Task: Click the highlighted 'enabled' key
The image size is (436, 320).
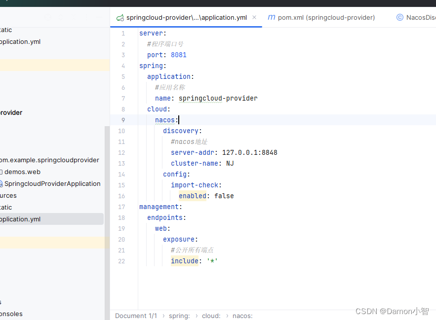Action: point(193,196)
